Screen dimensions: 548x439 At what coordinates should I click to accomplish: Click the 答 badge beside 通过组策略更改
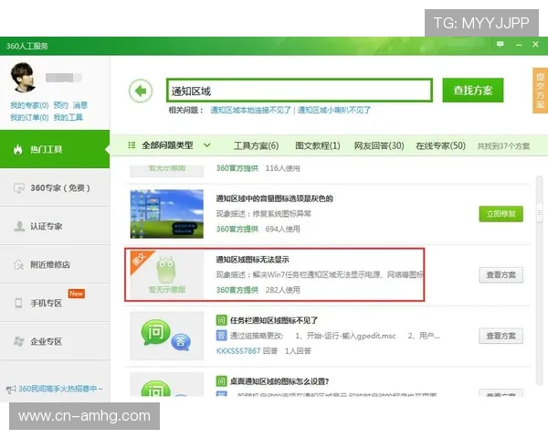[221, 336]
